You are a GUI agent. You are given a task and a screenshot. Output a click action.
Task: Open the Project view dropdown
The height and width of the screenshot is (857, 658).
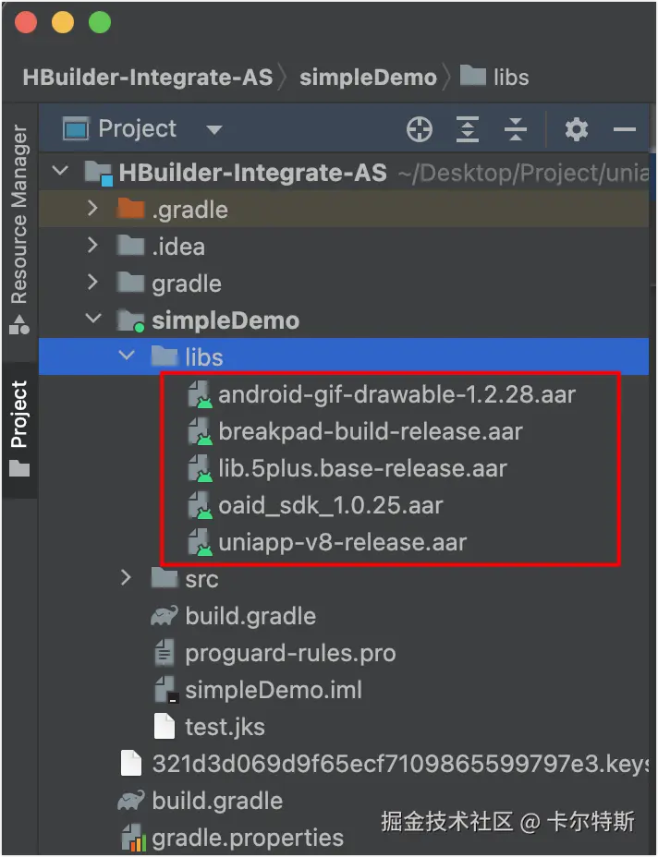click(213, 130)
